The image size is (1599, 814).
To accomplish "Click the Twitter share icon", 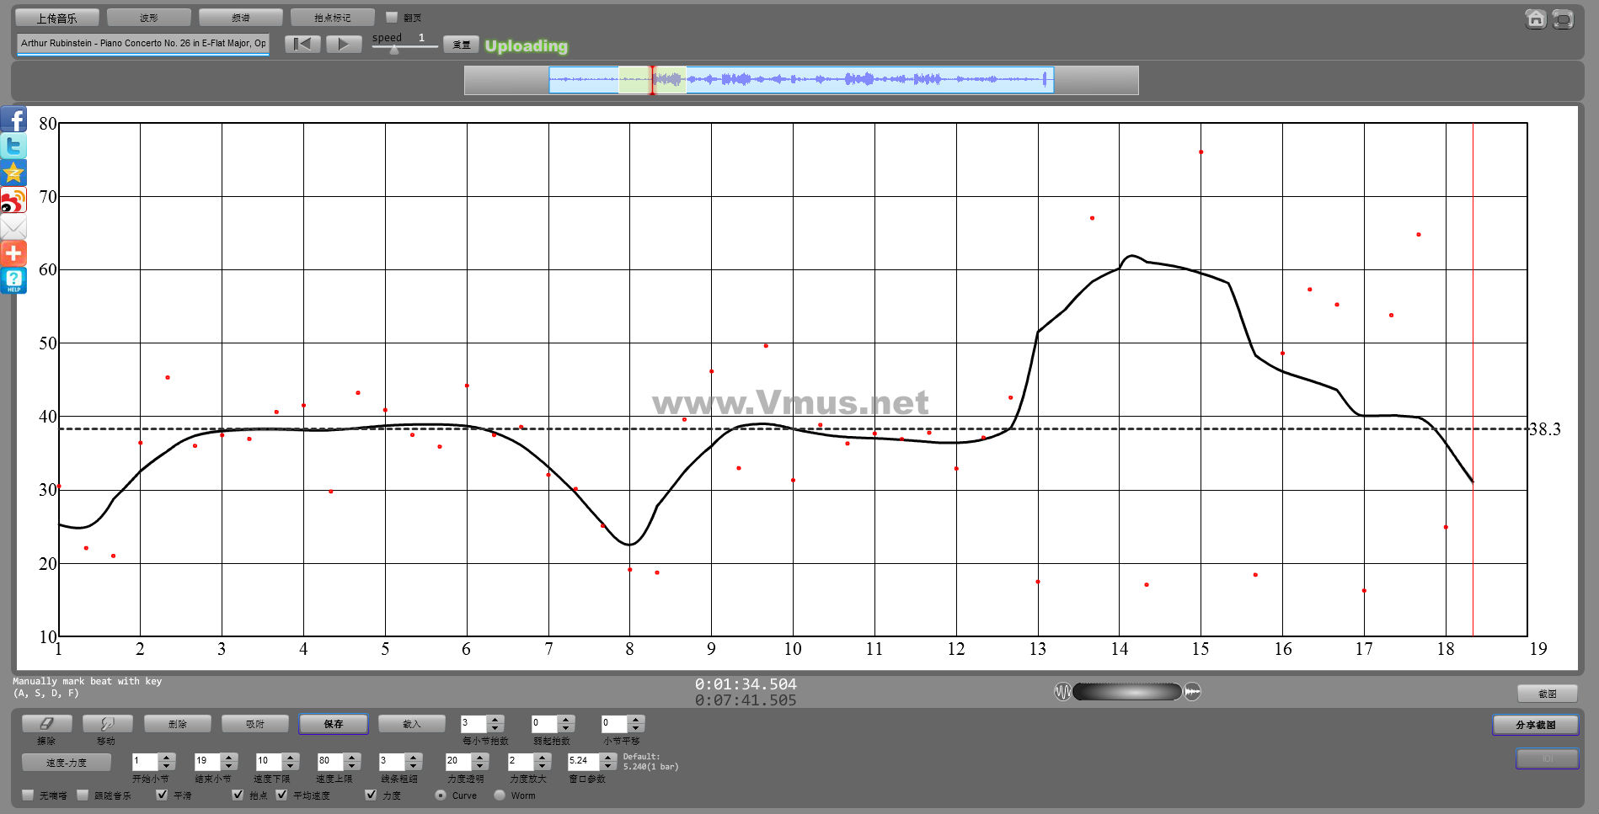I will click(x=13, y=146).
